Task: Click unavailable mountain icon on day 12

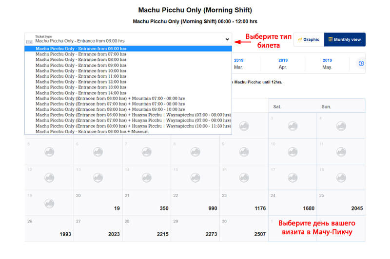Action: pyautogui.click(x=49, y=178)
